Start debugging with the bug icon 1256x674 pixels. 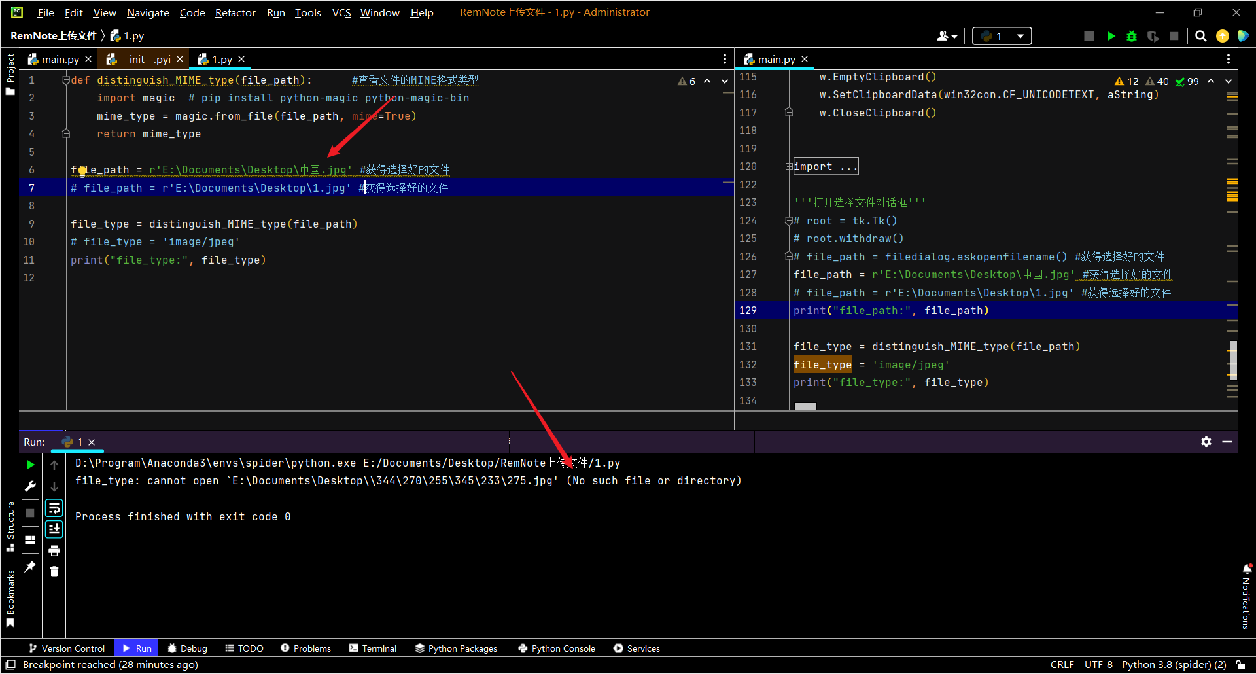(1132, 37)
